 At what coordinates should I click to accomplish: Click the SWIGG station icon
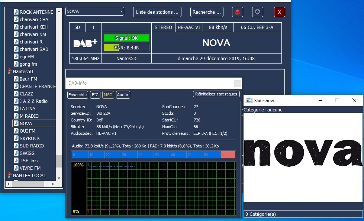[16, 153]
